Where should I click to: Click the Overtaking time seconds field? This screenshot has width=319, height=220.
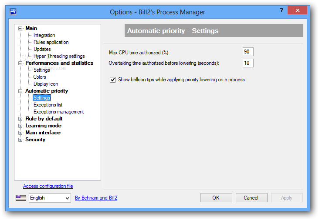click(248, 63)
